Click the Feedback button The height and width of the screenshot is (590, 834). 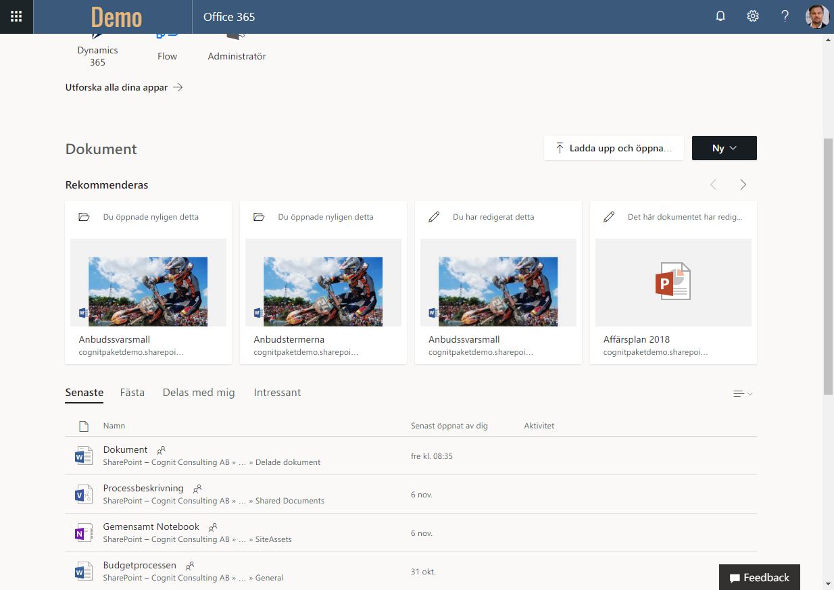[x=759, y=578]
